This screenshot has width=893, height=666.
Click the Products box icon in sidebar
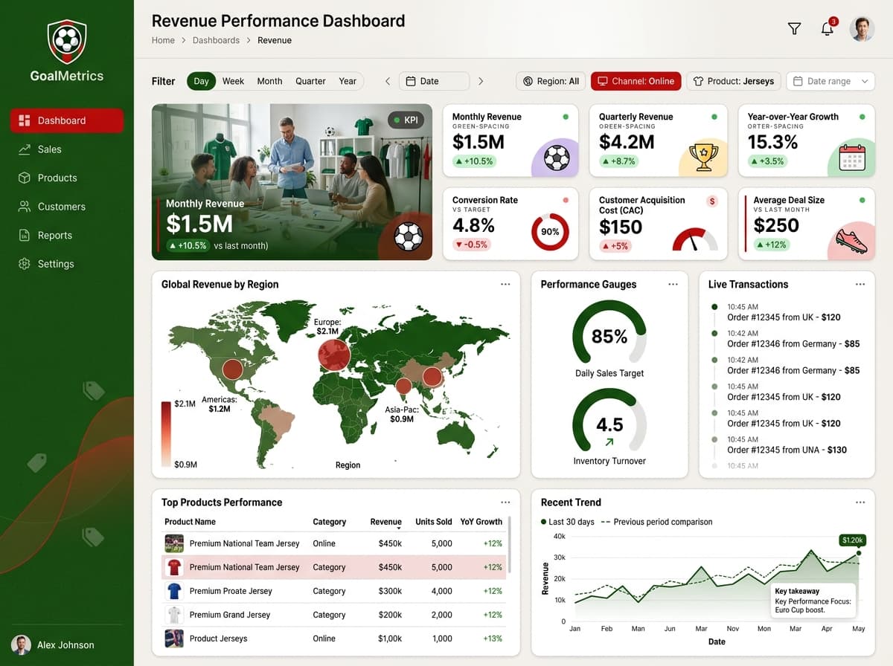point(25,178)
